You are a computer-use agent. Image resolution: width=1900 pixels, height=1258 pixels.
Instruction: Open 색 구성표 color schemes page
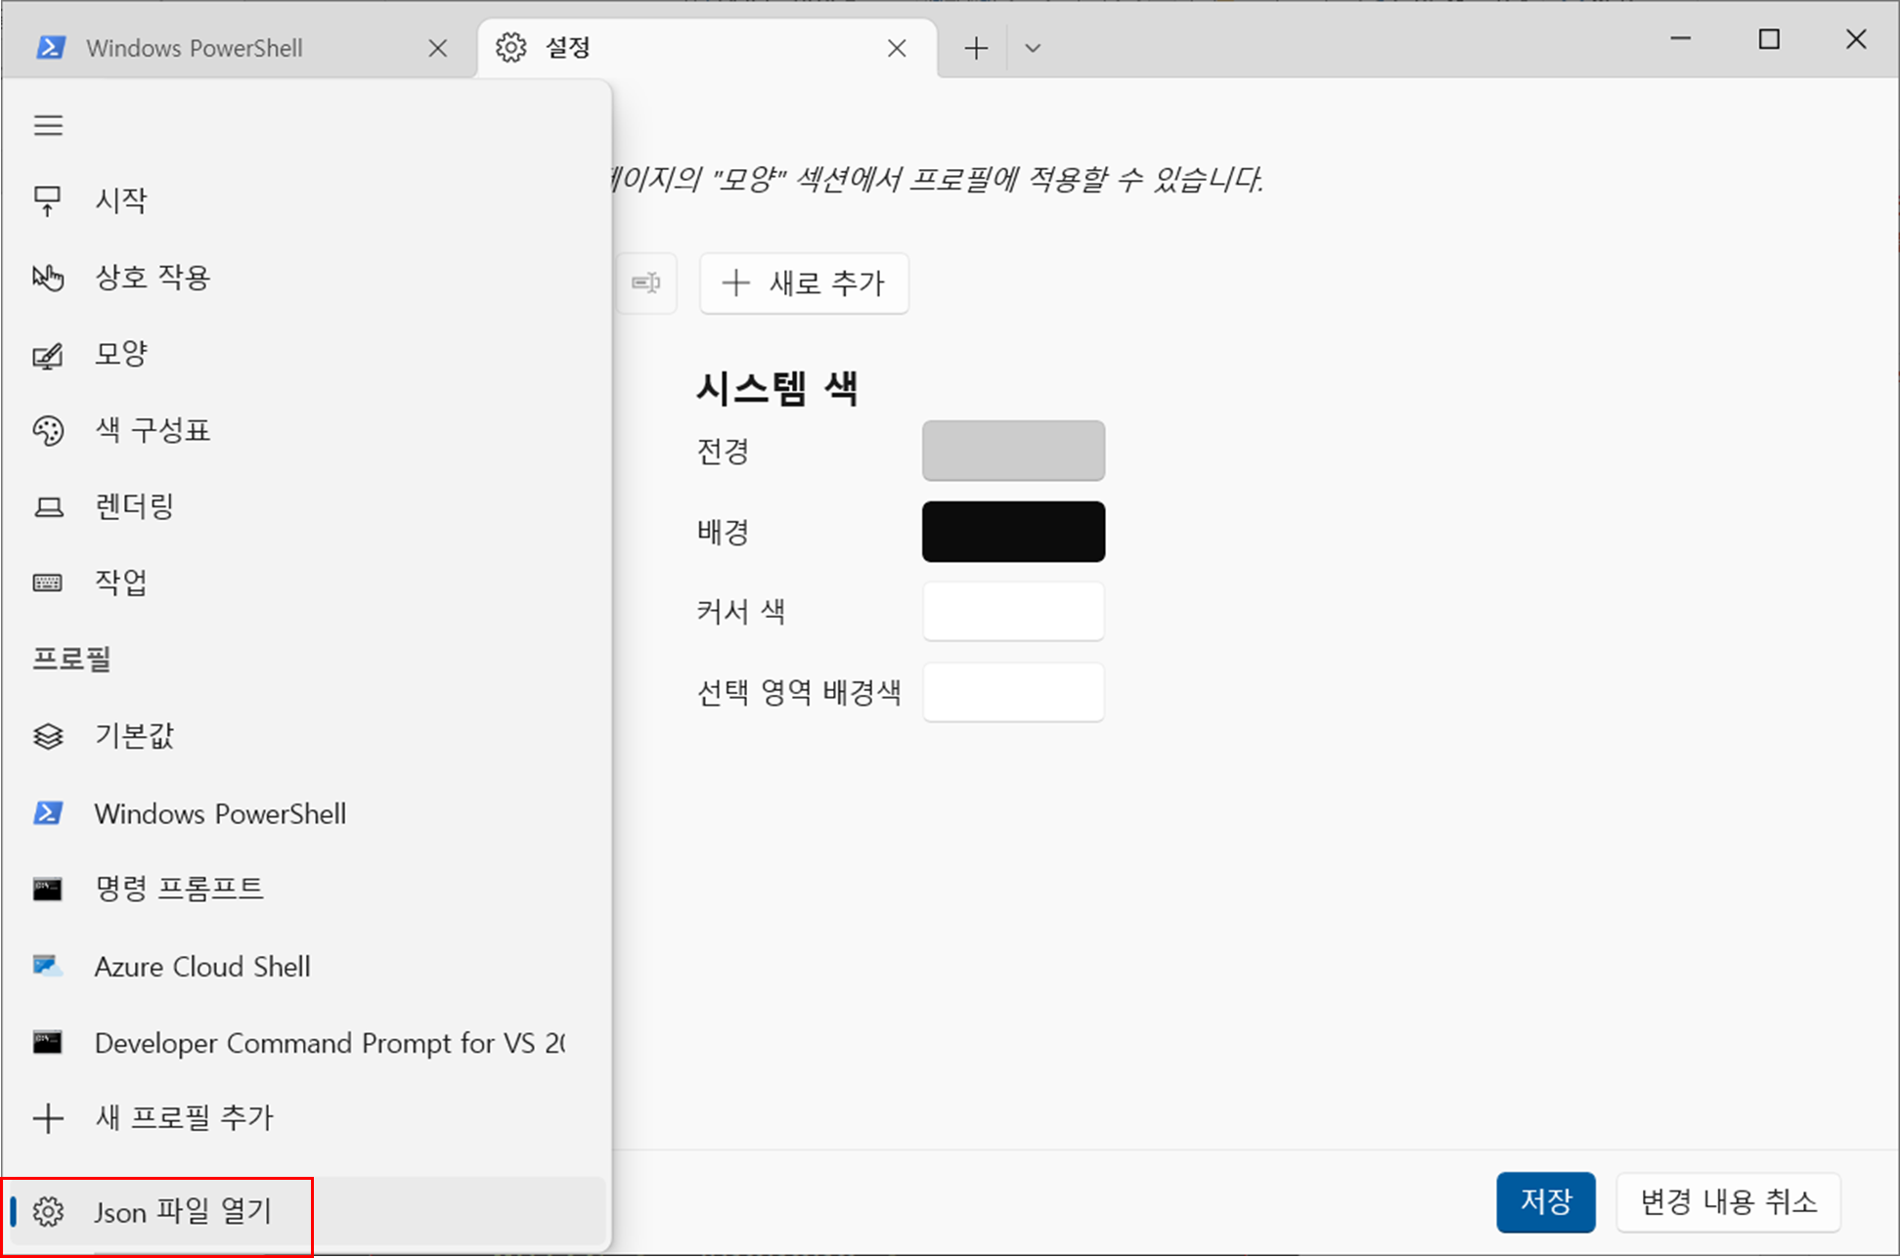click(152, 430)
